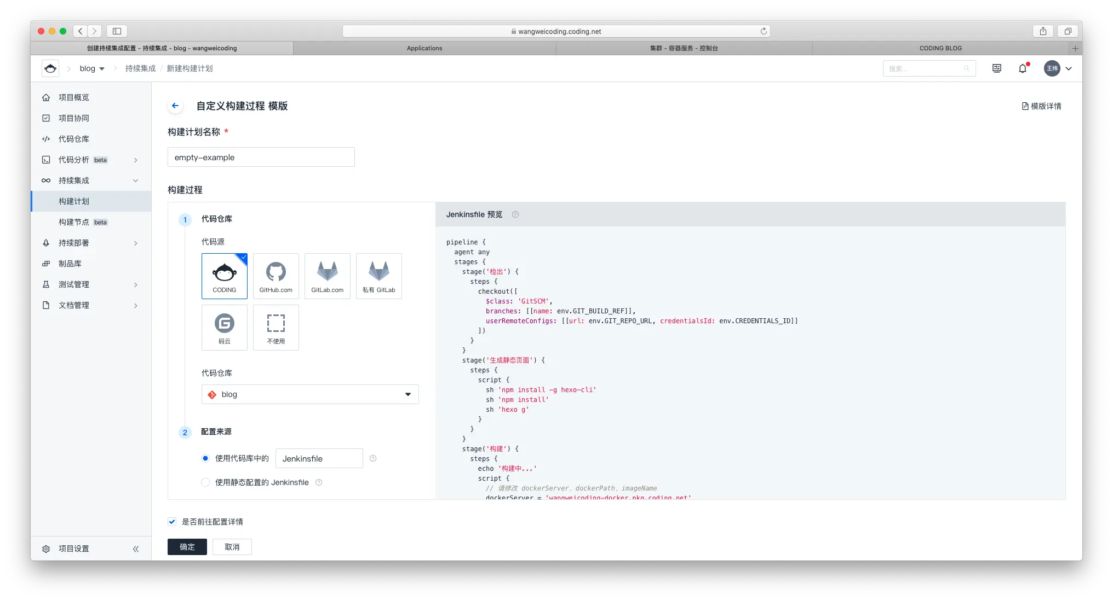Open 构建节点 in the sidebar menu
This screenshot has width=1113, height=601.
[x=74, y=222]
